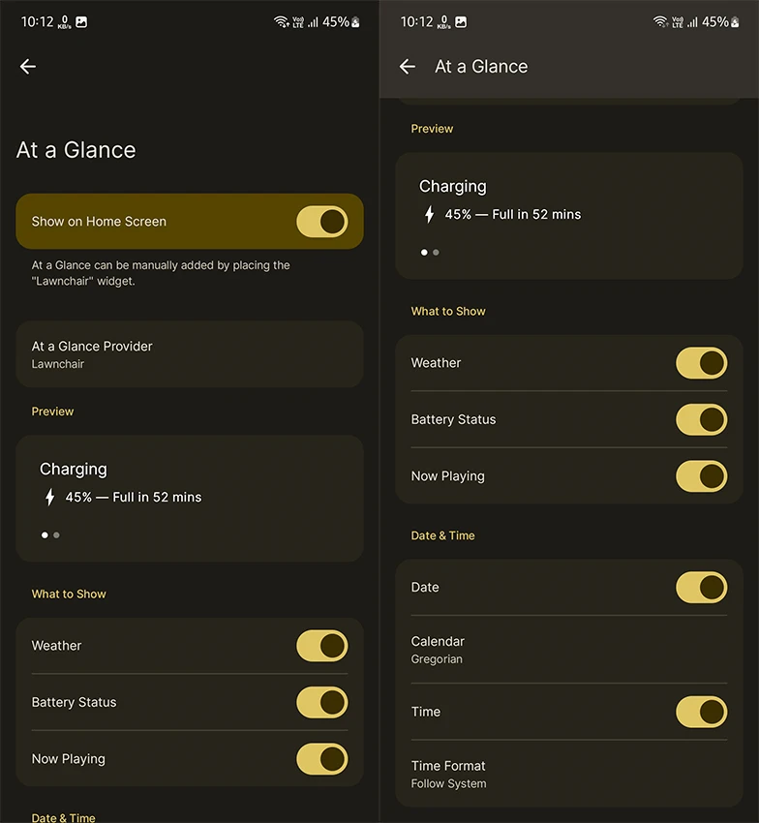Open the 'At a Glance Provider' selector
The width and height of the screenshot is (759, 823).
(190, 353)
